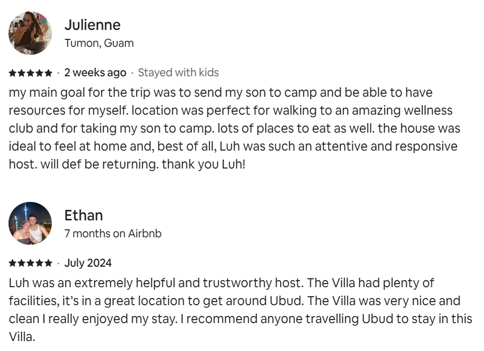Click the "7 months on Airbnb" text

[x=113, y=233]
